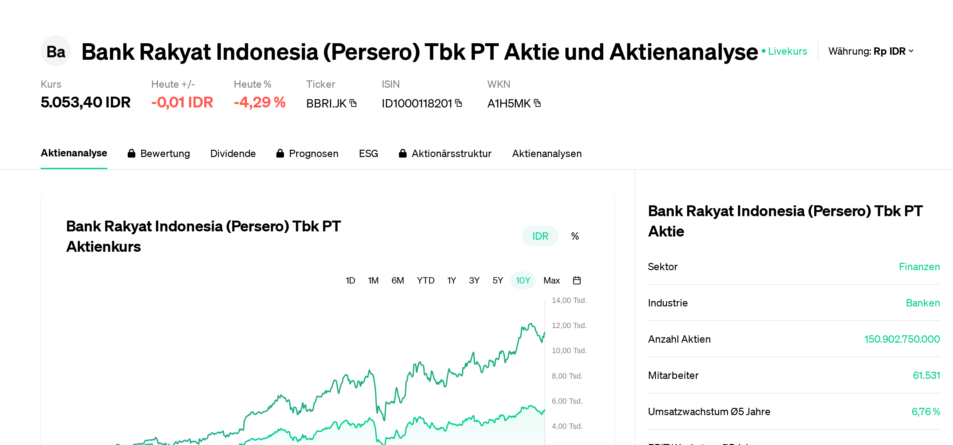This screenshot has height=445, width=953.
Task: Open the ESG tab
Action: (x=368, y=153)
